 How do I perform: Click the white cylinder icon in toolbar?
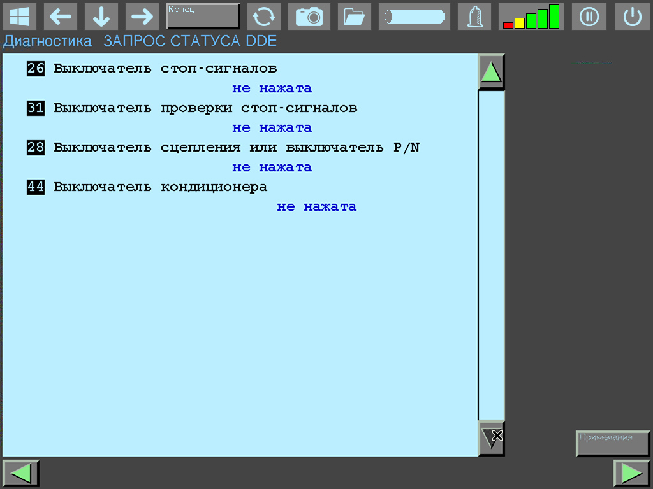pos(414,17)
